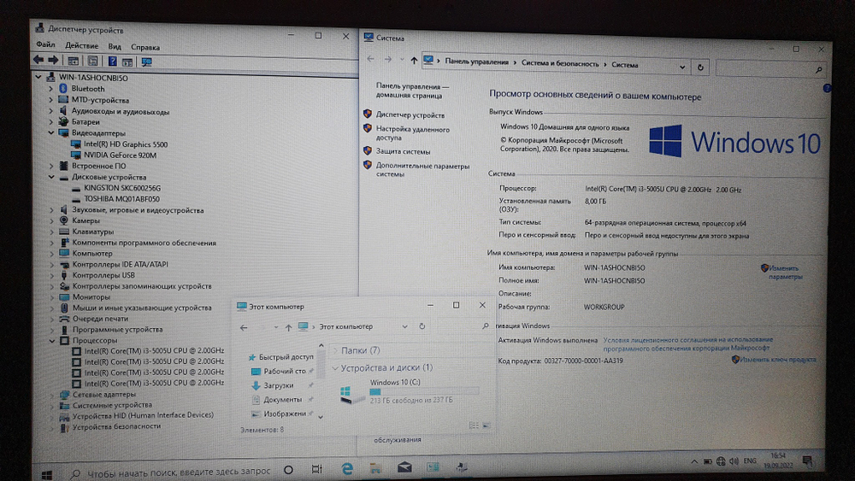Select the TOSHIBA MQ01ABF050 disk
This screenshot has height=481, width=855.
point(121,199)
